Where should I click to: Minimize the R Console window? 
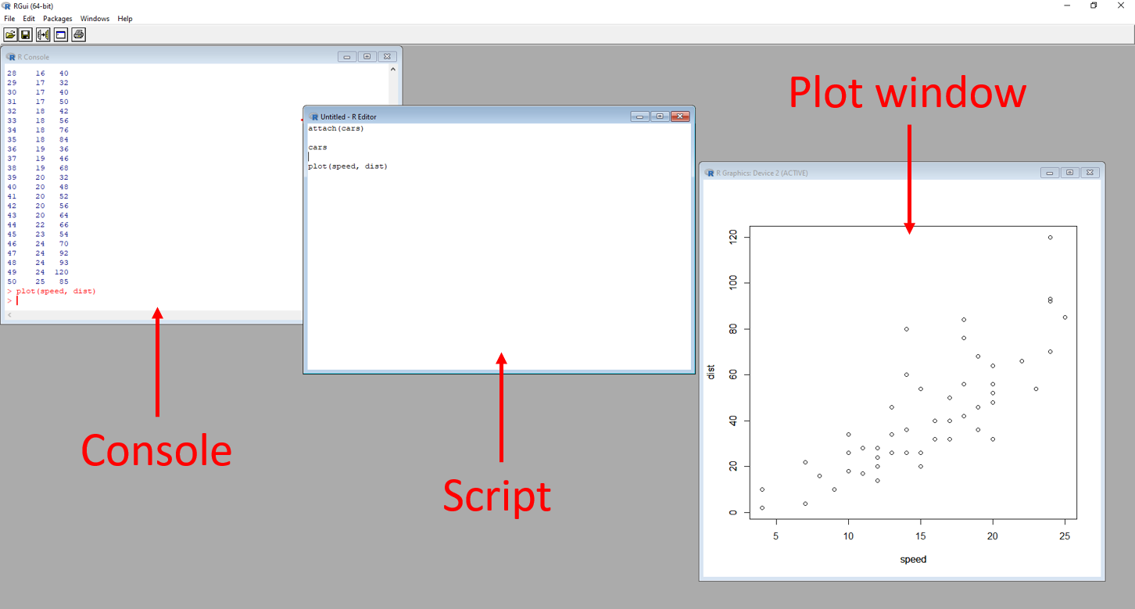347,56
